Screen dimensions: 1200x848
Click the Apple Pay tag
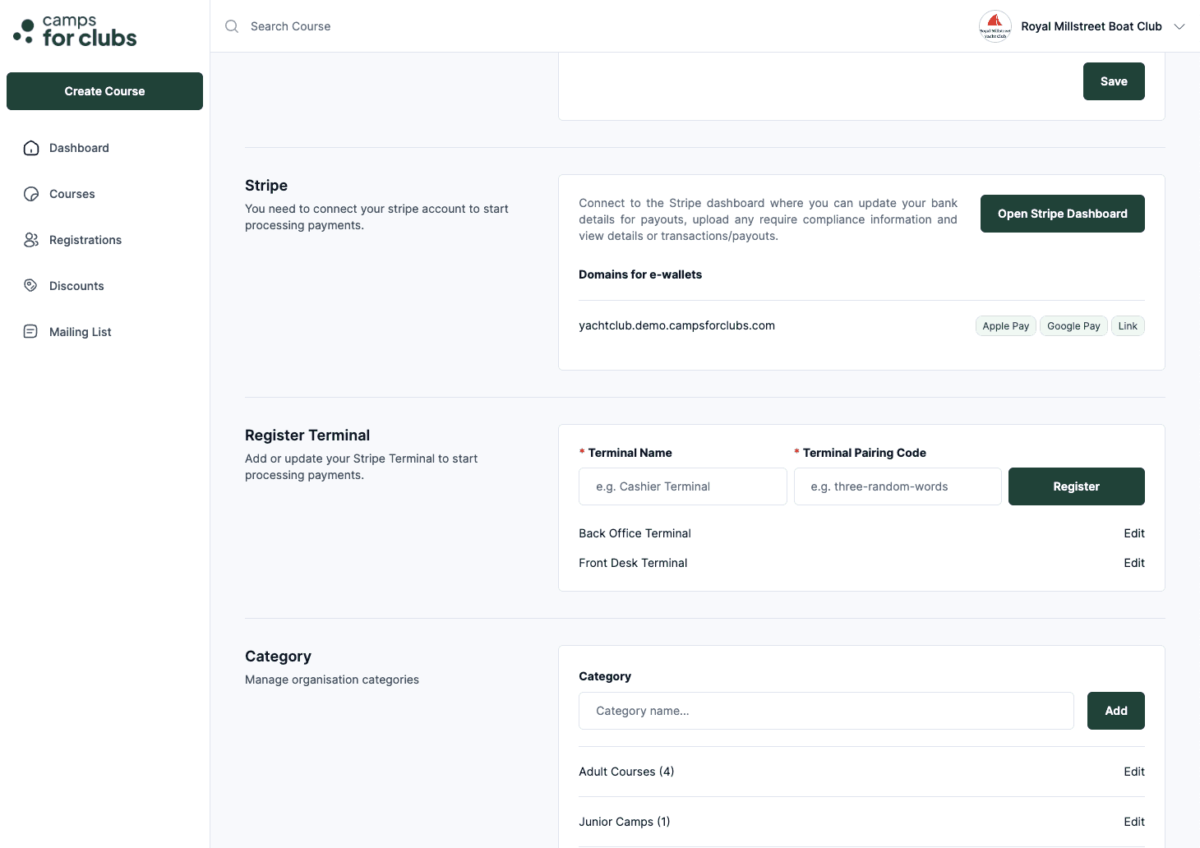pos(1006,326)
